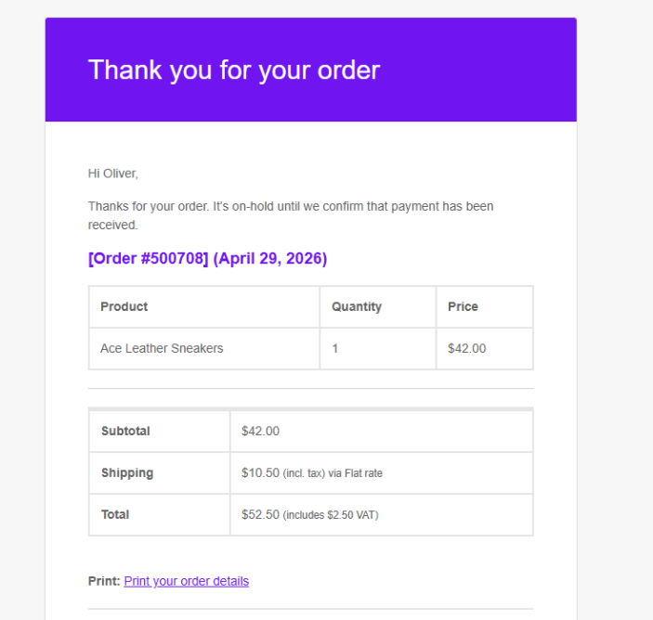This screenshot has width=653, height=620.
Task: Click the $10.50 shipping amount
Action: (260, 472)
